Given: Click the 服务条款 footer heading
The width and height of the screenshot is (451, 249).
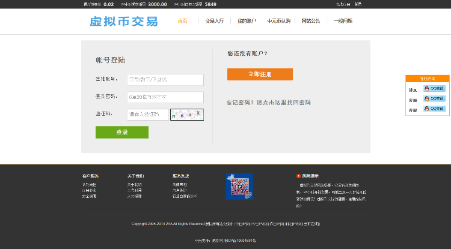Looking at the screenshot, I should tap(180, 176).
